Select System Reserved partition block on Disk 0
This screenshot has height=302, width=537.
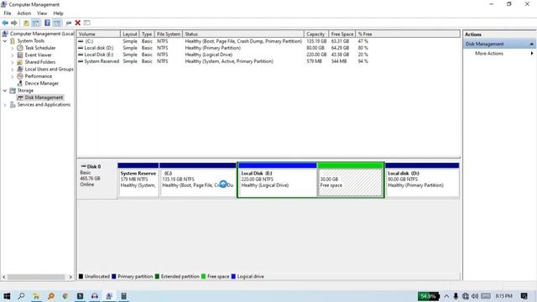(x=138, y=180)
